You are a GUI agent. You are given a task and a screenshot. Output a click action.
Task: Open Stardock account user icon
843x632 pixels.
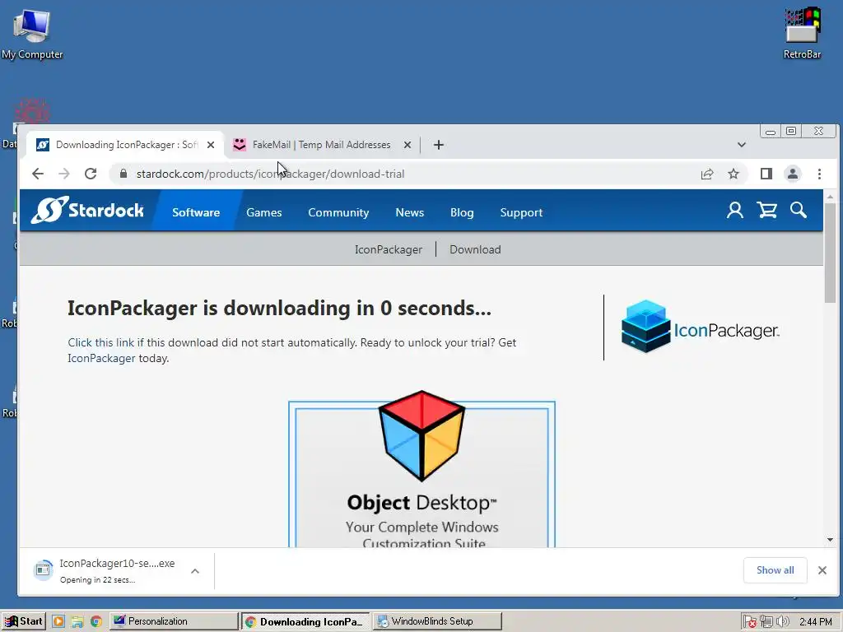click(735, 210)
